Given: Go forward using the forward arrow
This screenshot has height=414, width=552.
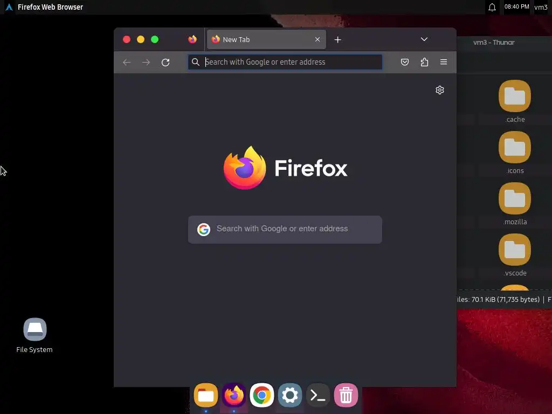Looking at the screenshot, I should [x=146, y=63].
